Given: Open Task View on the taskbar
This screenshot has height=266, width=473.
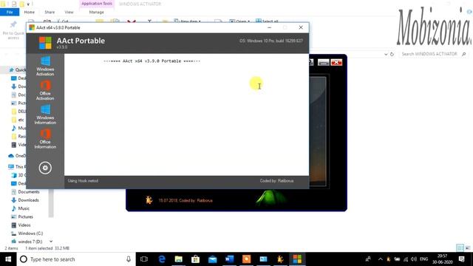Looking at the screenshot, I should pos(144,259).
